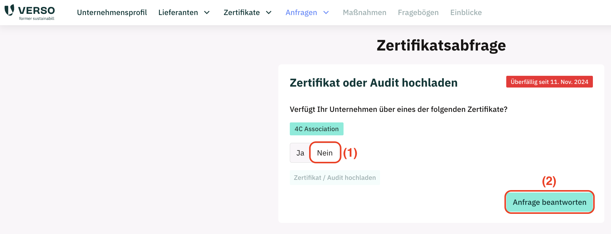Click the VERSO logo icon
The height and width of the screenshot is (234, 611).
tap(9, 10)
